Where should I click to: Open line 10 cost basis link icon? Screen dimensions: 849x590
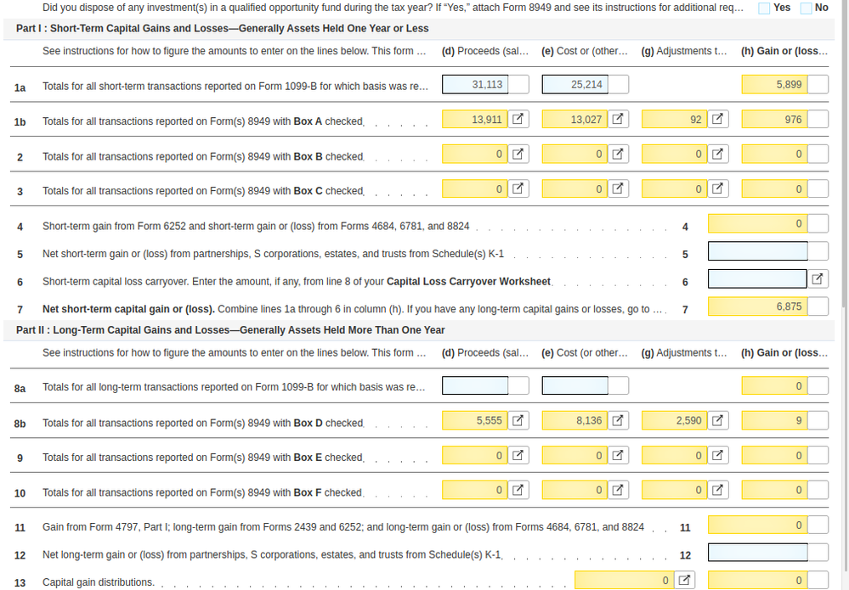point(619,491)
